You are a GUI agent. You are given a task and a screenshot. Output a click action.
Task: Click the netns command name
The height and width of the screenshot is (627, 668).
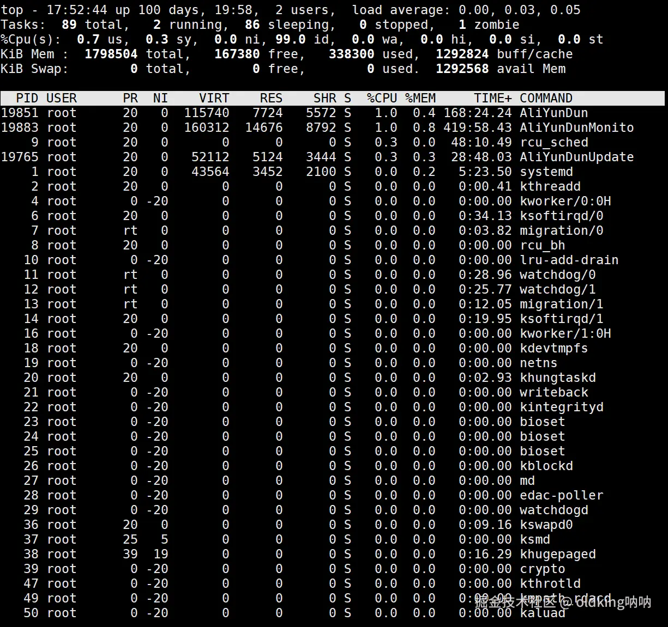pos(538,363)
